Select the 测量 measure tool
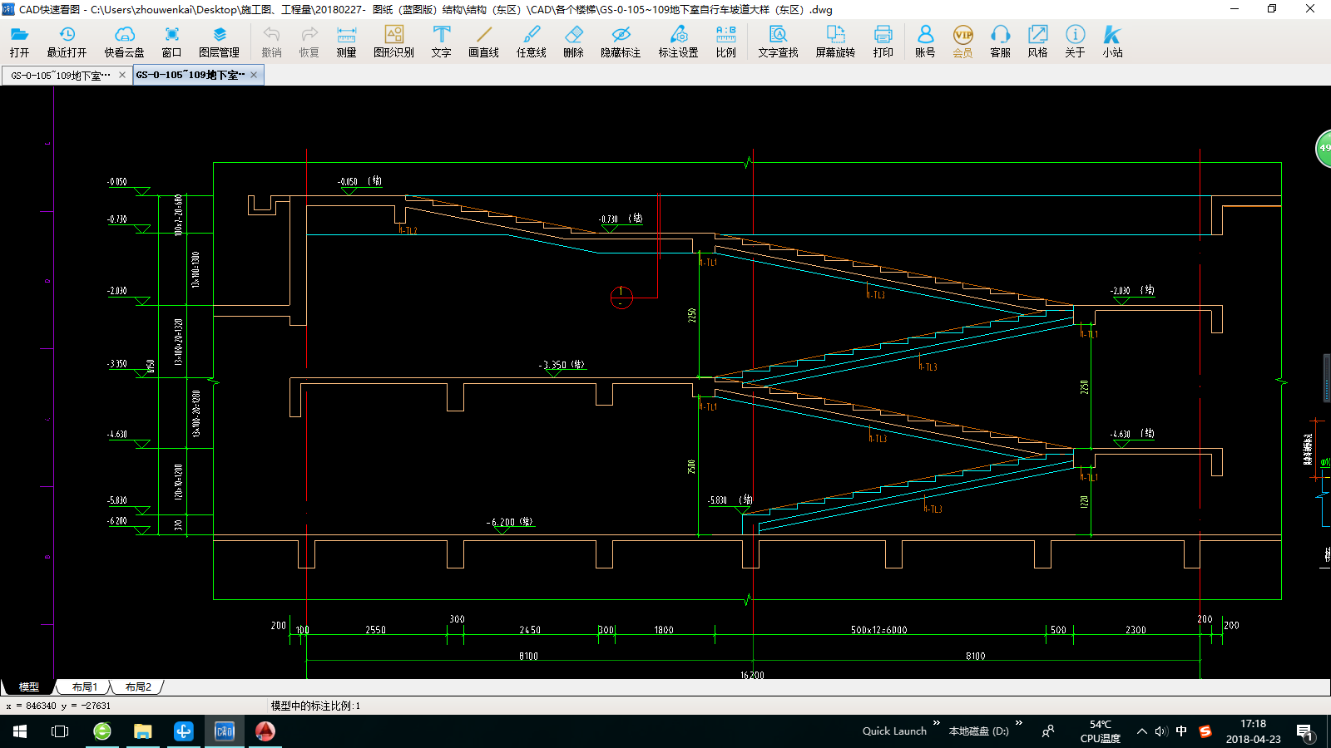Image resolution: width=1331 pixels, height=748 pixels. tap(346, 42)
